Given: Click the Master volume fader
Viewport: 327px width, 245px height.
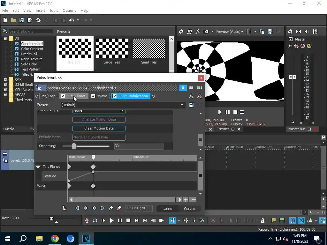Looking at the screenshot, I should tap(293, 77).
